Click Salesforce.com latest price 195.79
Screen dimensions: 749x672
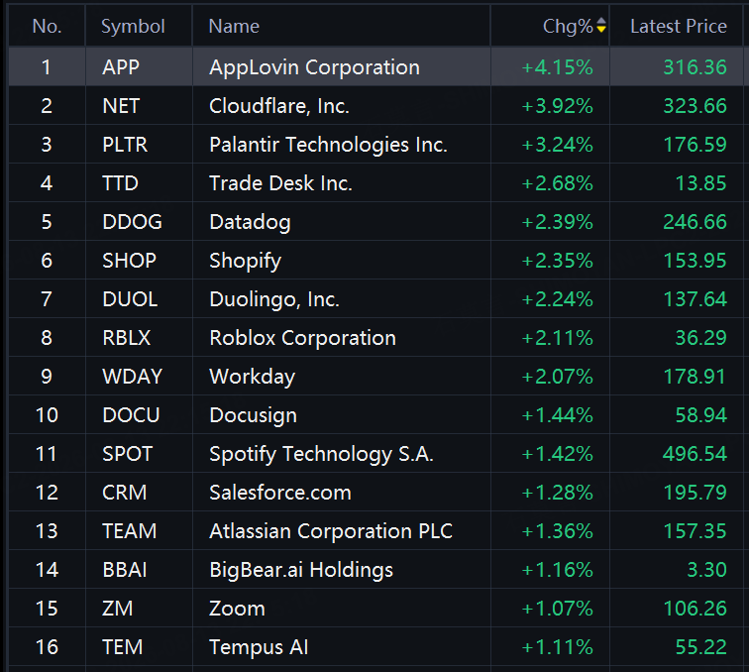click(695, 493)
